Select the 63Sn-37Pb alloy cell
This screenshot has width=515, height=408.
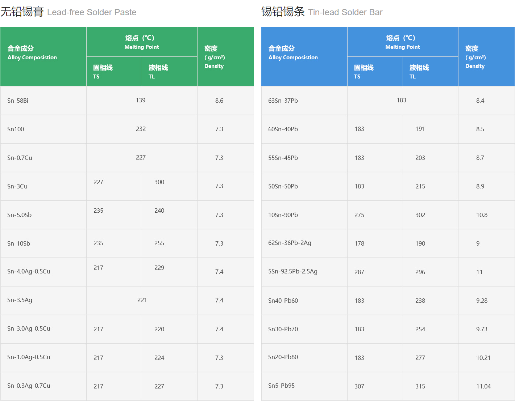[283, 101]
